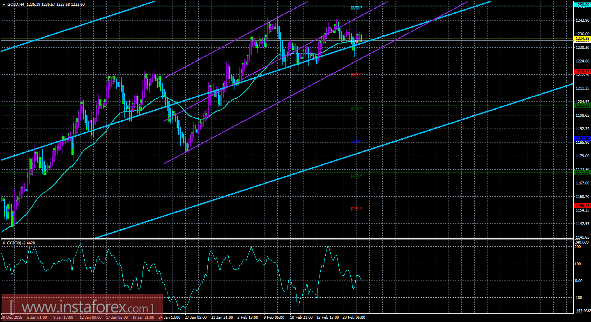Click the [5/8]P Murray level label
This screenshot has height=322, width=591.
coord(356,108)
